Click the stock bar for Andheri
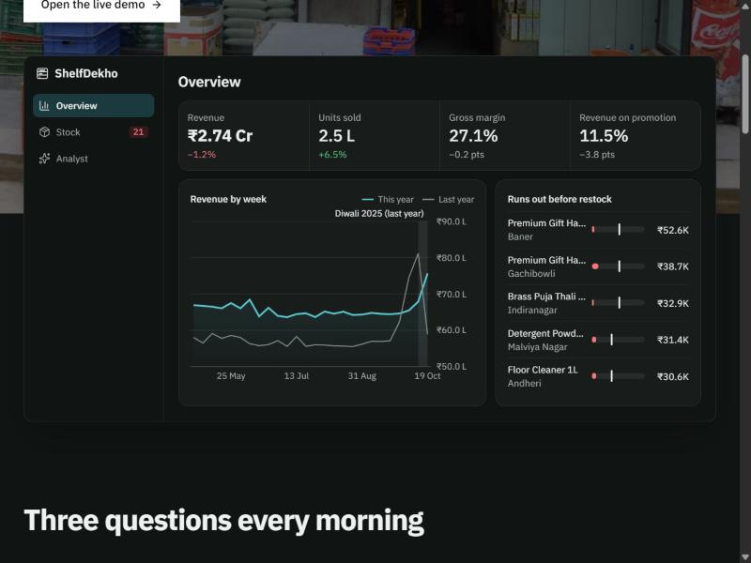The image size is (751, 563). tap(618, 376)
